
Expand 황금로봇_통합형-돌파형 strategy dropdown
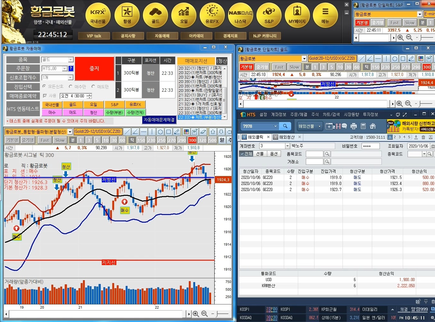click(70, 132)
